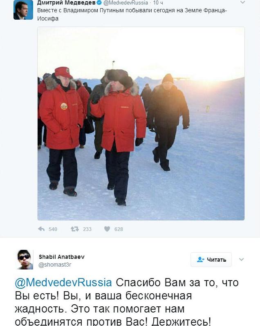Expand the chevron menu beside the Читать button
The image size is (260, 326).
(241, 259)
